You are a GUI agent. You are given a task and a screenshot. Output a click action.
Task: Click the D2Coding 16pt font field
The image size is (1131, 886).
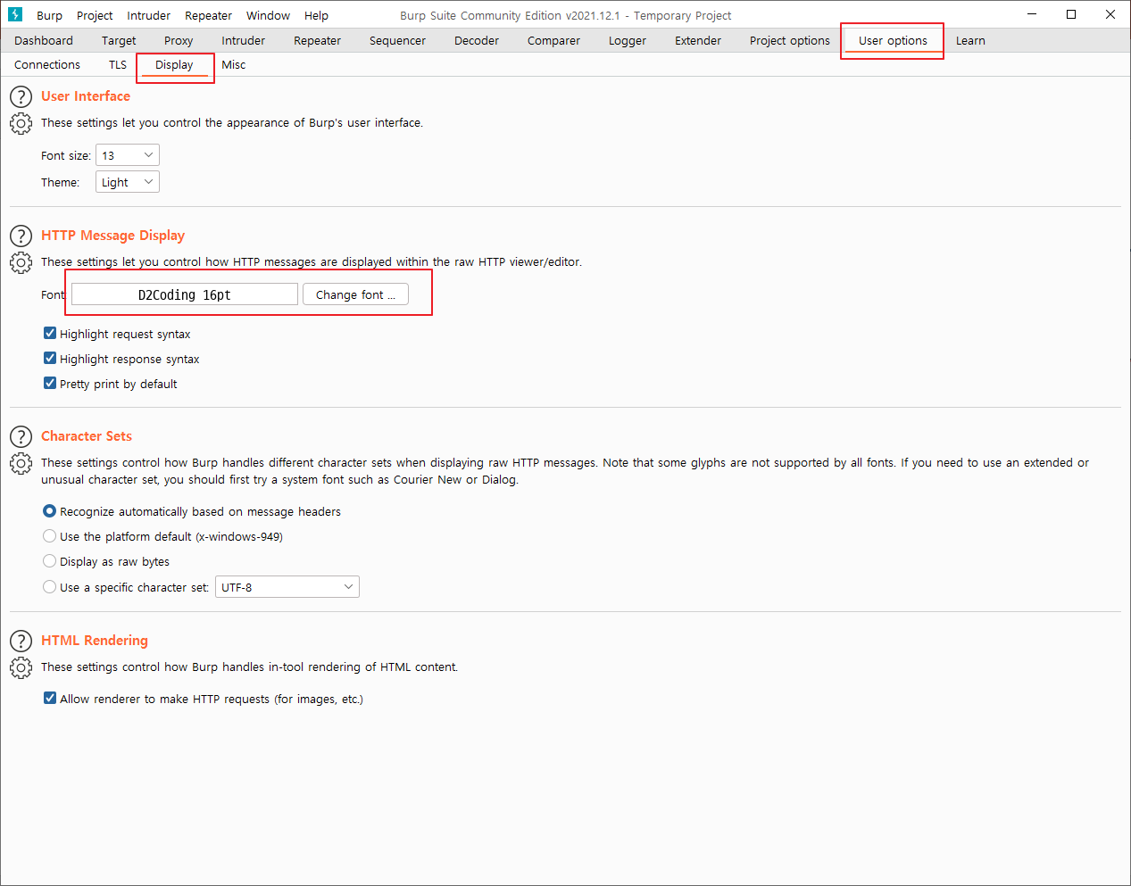[x=185, y=294]
